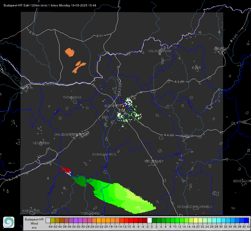Viewport: 251px width, 231px height.
Task: Click the HÓDMEZŐVÁSÁRHELY city label
Action: click(195, 207)
